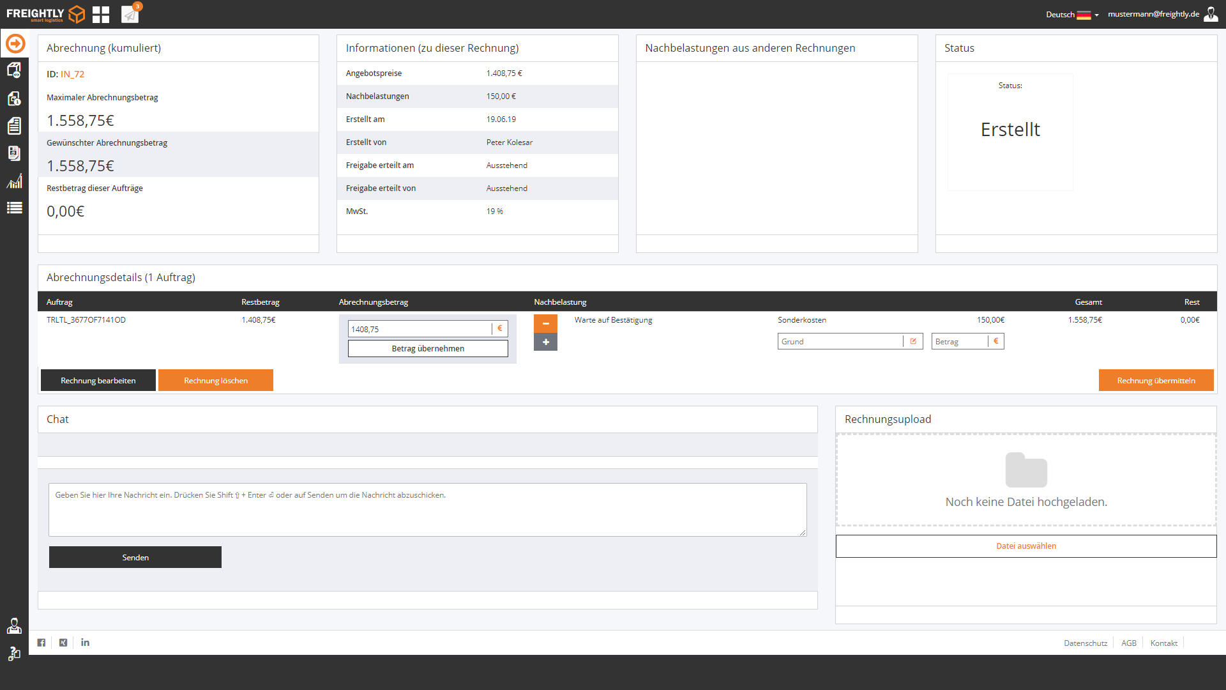Click Rechnung übermitteln button
The width and height of the screenshot is (1226, 690).
1156,380
